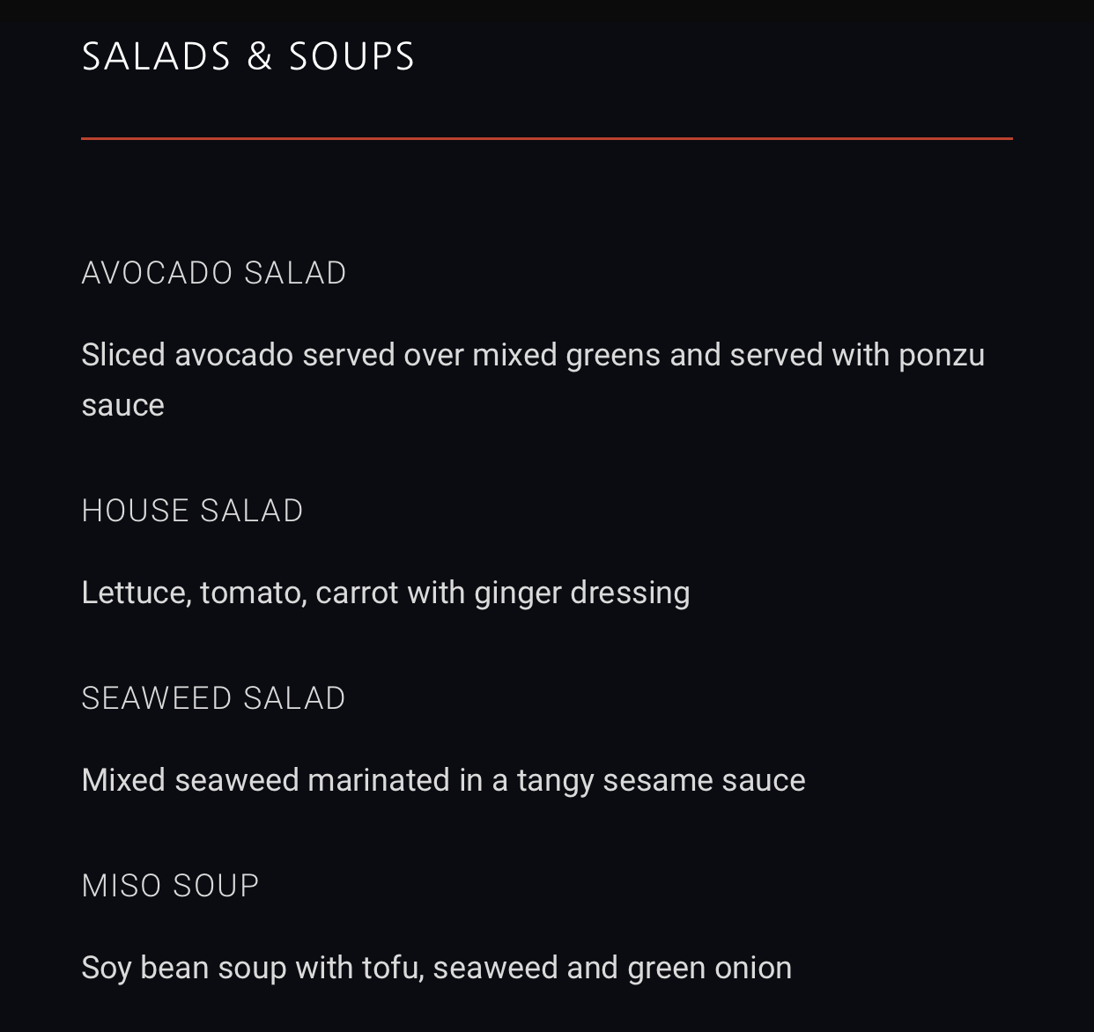This screenshot has height=1032, width=1094.
Task: Click the SALADS & SOUPS section heading
Action: click(248, 56)
